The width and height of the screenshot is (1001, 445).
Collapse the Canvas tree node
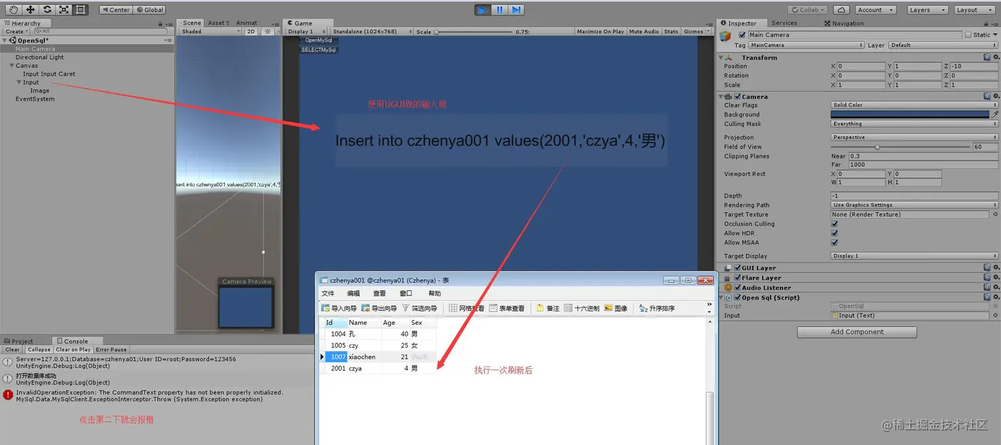click(12, 65)
